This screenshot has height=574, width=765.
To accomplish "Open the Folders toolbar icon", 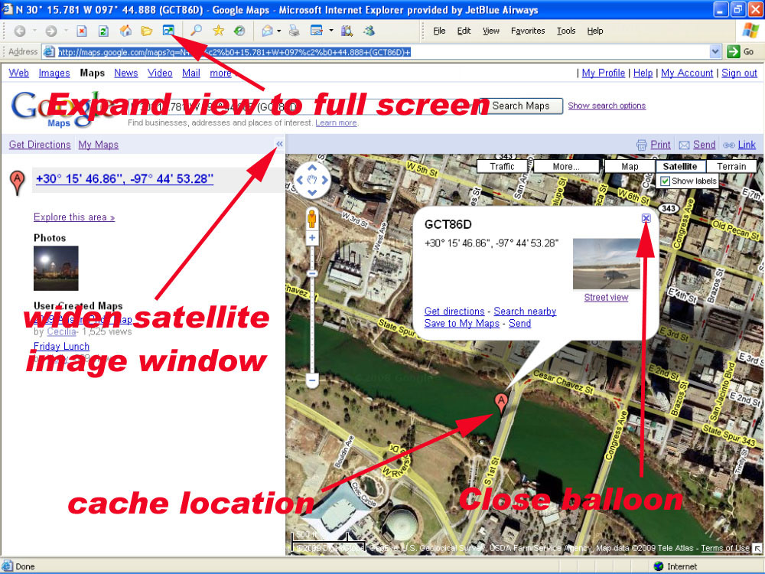I will pos(146,31).
